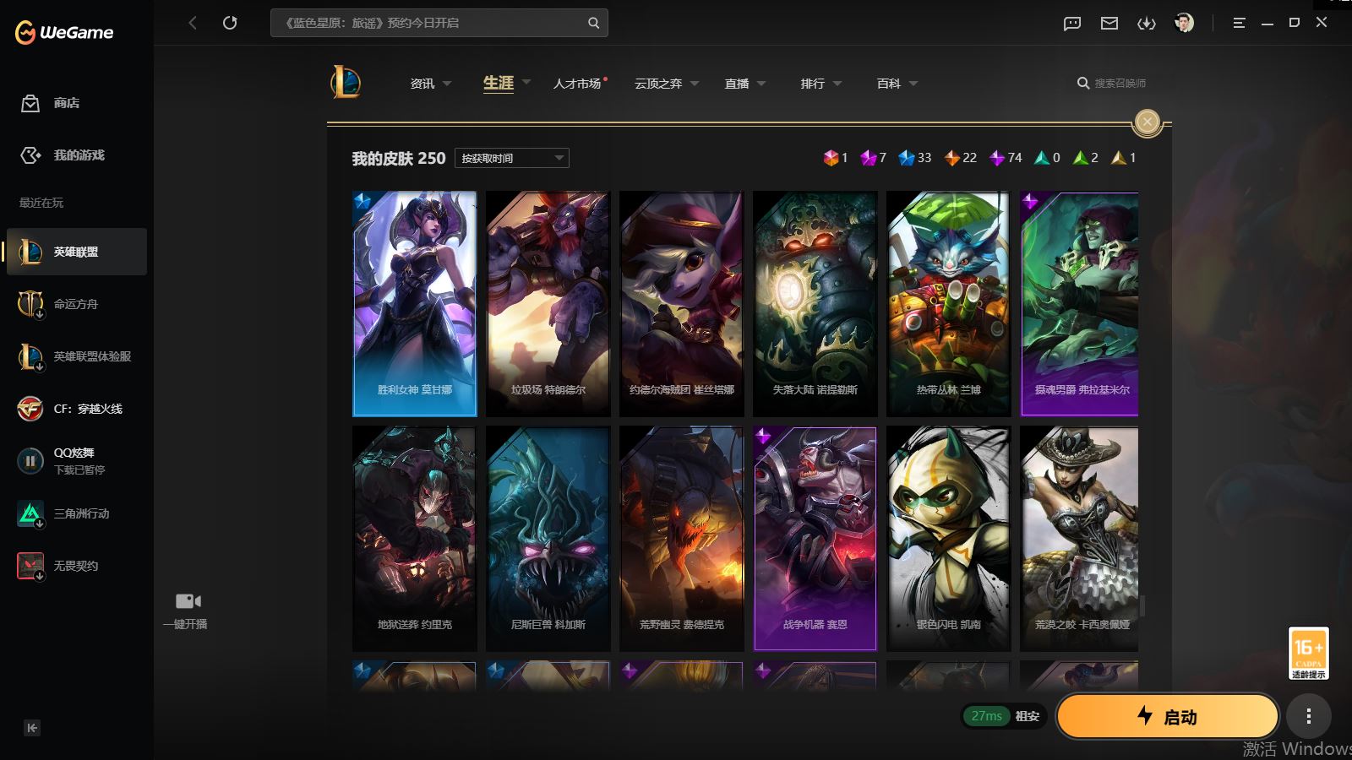Open the 胜利女神 莫甘娜 skin card
The height and width of the screenshot is (760, 1352).
click(x=415, y=304)
